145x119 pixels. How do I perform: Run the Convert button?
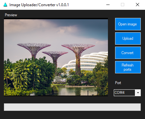click(x=128, y=53)
